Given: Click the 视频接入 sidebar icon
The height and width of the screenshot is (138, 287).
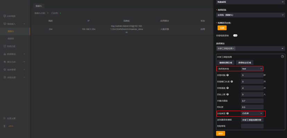Looking at the screenshot, I should pos(5,24).
